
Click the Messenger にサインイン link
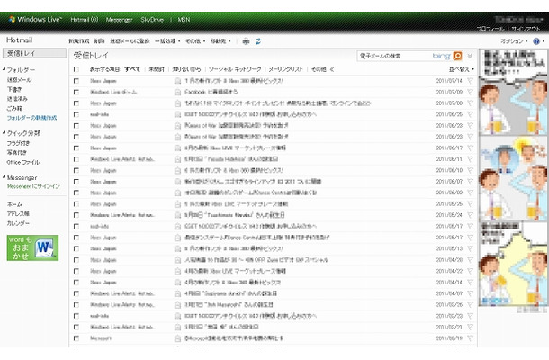point(33,186)
